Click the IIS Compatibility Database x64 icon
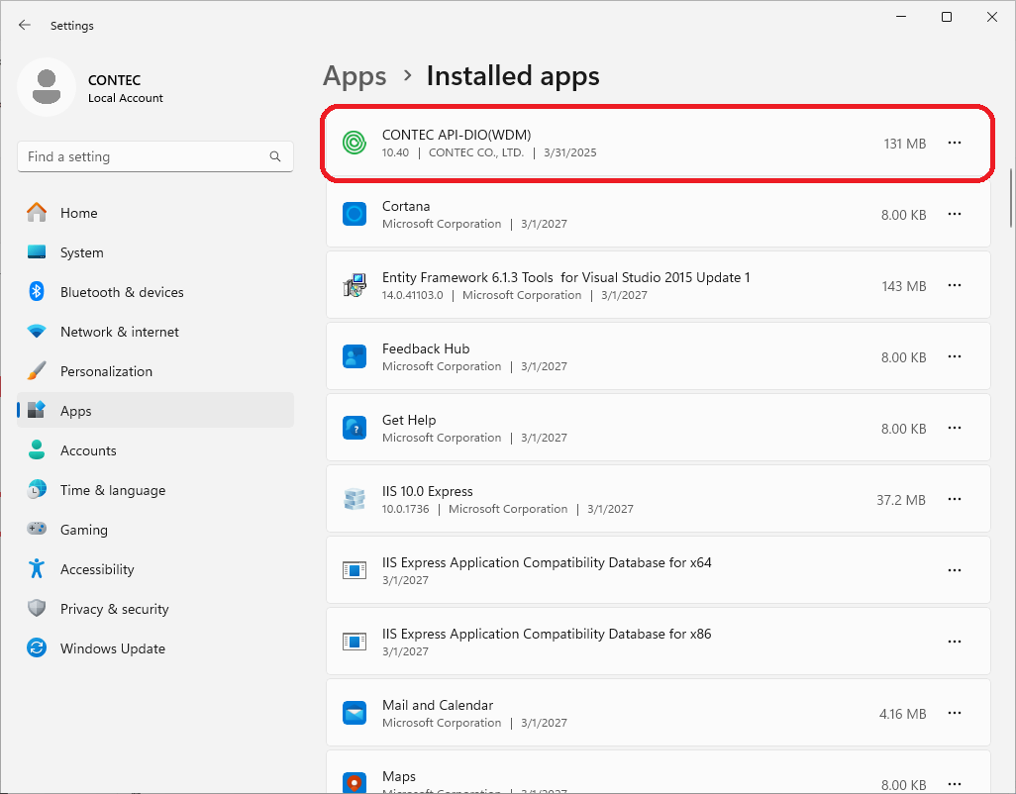Screen dimensions: 1016x794 355,570
